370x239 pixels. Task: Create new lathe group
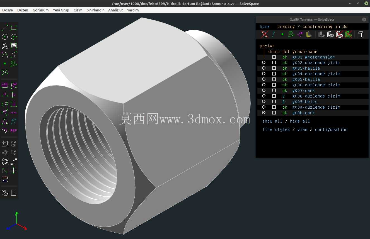click(x=14, y=144)
